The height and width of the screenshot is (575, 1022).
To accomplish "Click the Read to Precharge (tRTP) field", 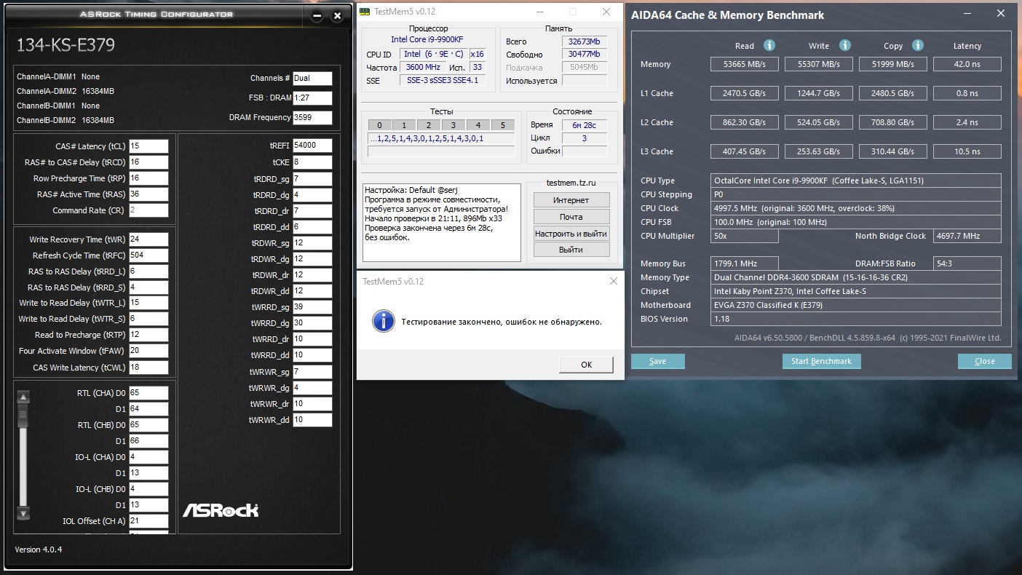I will (x=148, y=336).
